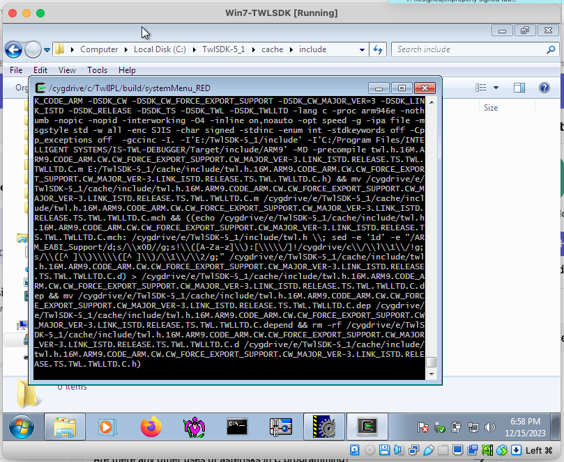Click VirtualBox network adapters status icon

tap(413, 449)
